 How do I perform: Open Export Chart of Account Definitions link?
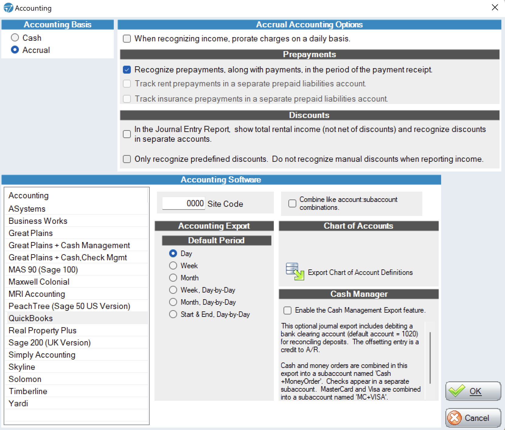[360, 272]
